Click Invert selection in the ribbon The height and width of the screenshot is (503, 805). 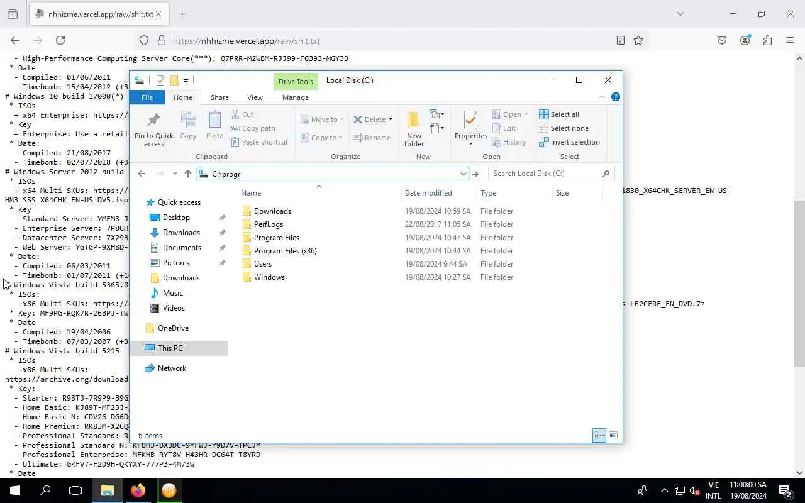[x=569, y=142]
